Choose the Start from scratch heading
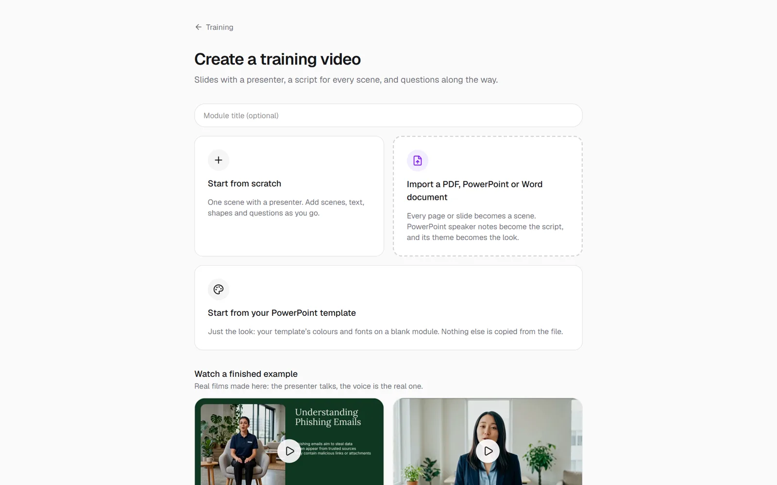This screenshot has height=485, width=777. coord(244,183)
